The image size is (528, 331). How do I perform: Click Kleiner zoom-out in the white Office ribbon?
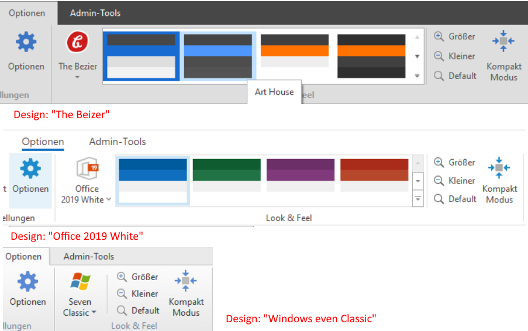tap(439, 181)
